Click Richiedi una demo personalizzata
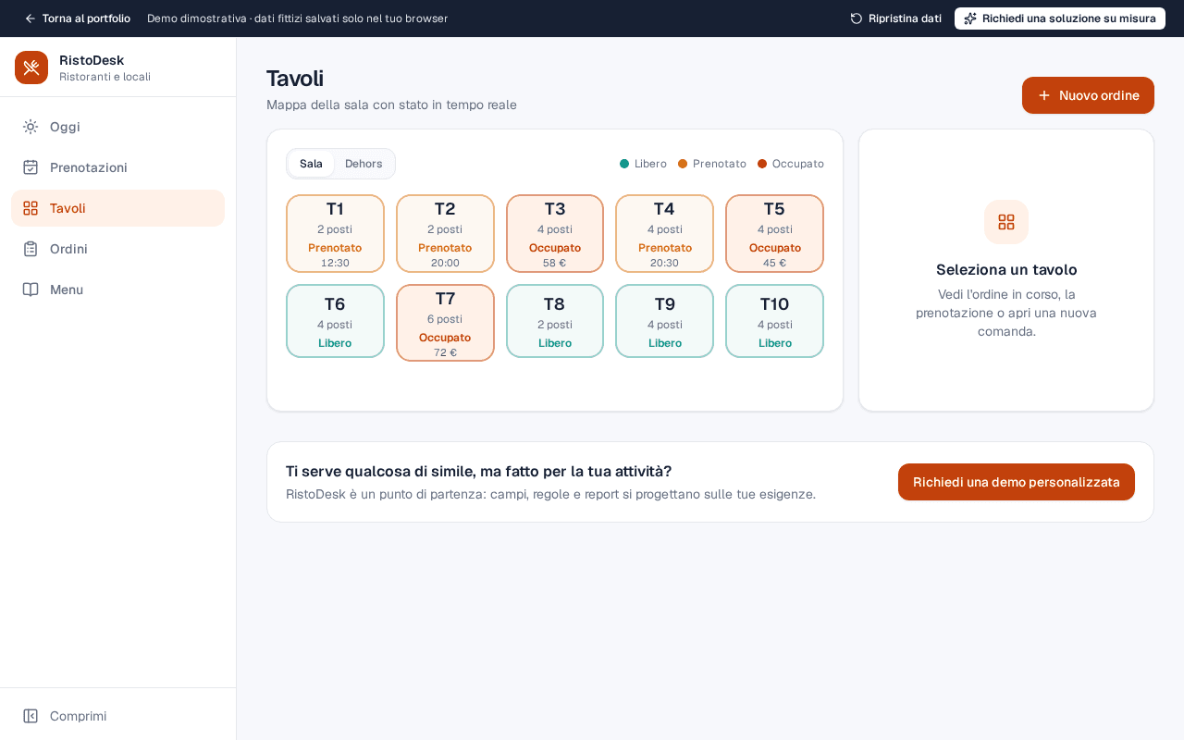Screen dimensions: 1184x740 point(1017,482)
